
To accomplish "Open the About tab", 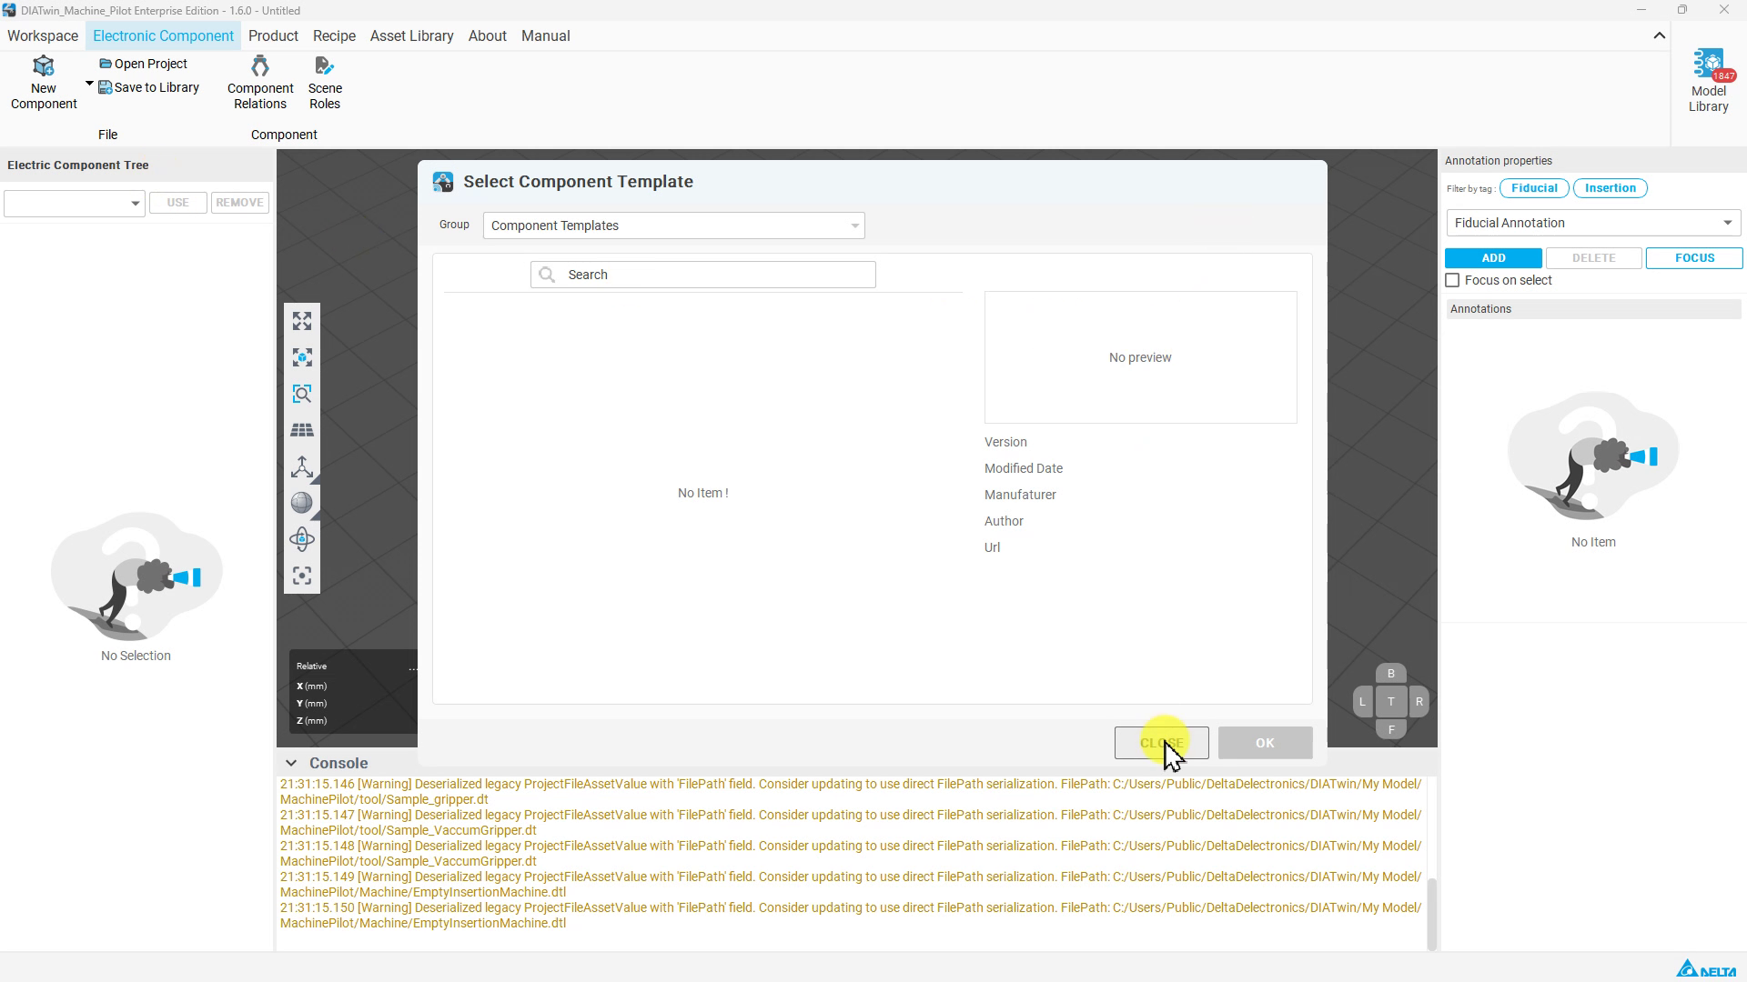I will coord(487,35).
